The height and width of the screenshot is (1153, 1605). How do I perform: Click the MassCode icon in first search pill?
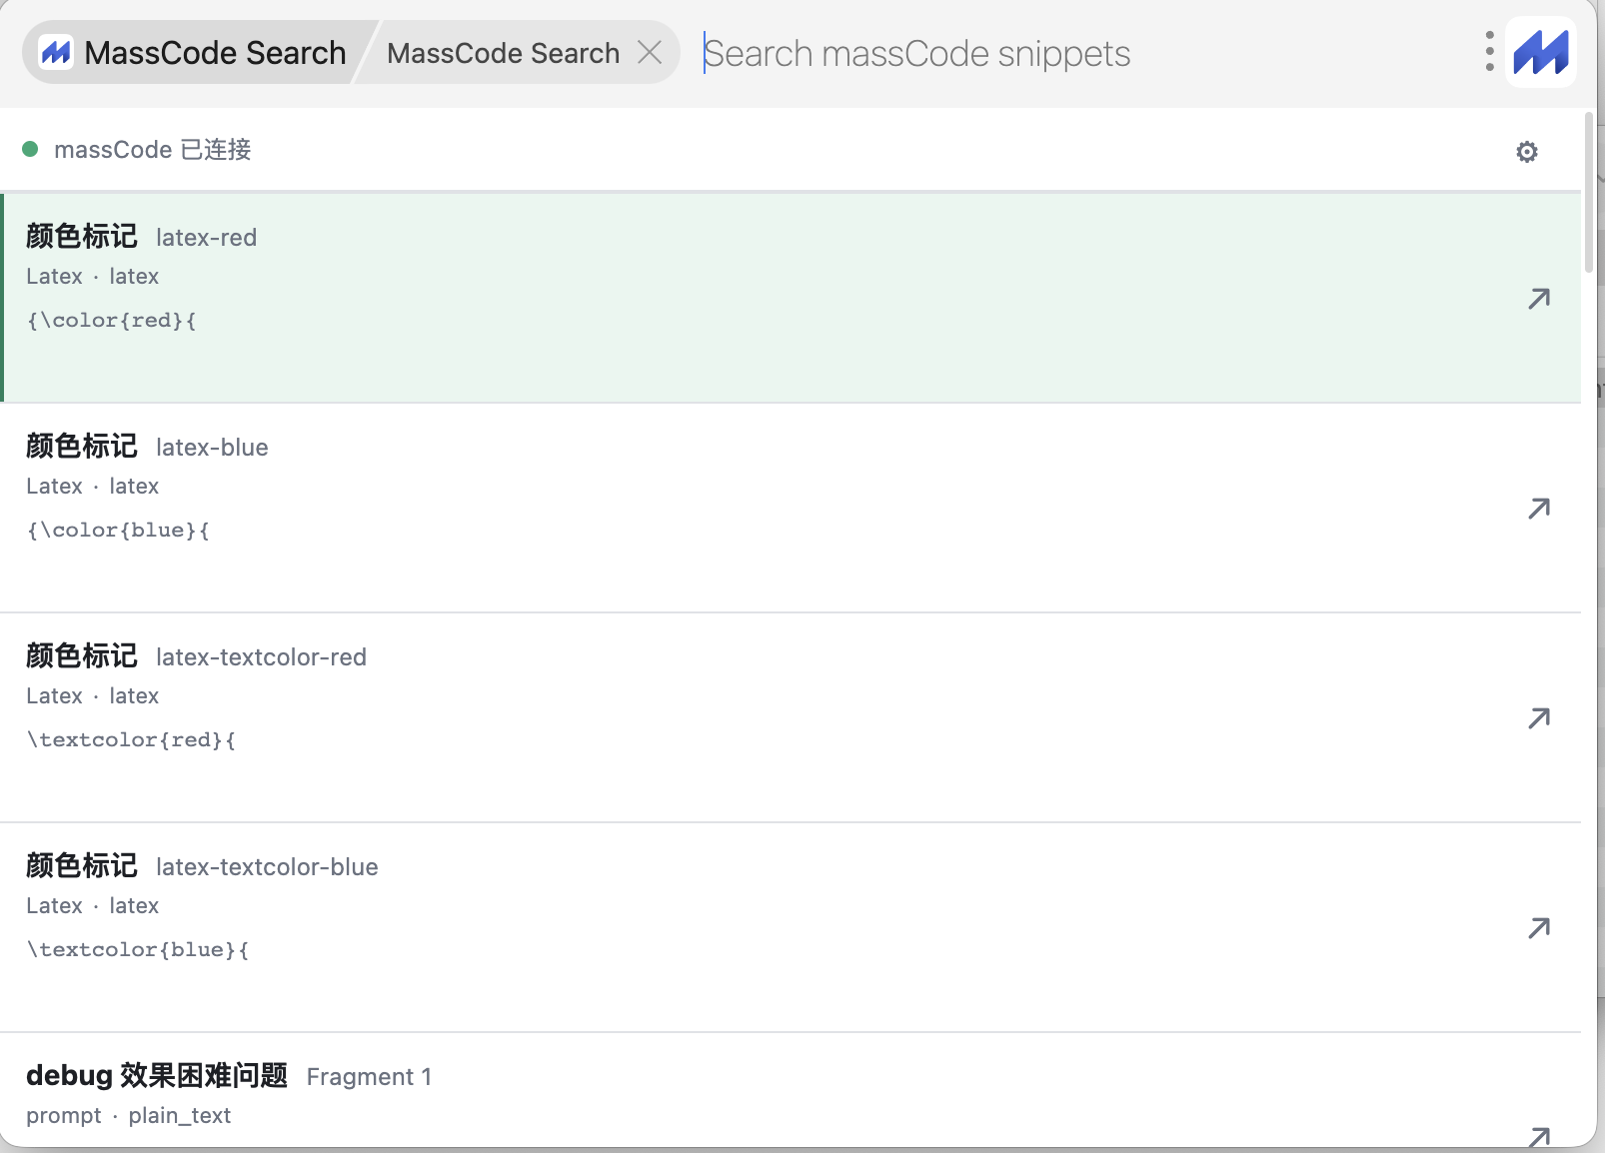[56, 52]
